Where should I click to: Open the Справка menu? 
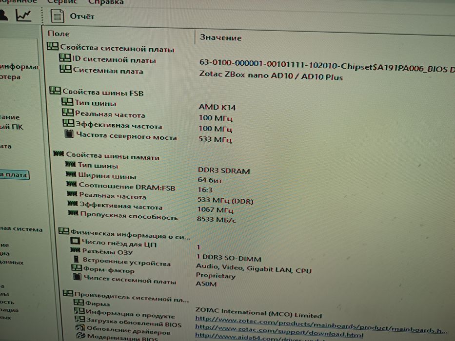coord(106,2)
